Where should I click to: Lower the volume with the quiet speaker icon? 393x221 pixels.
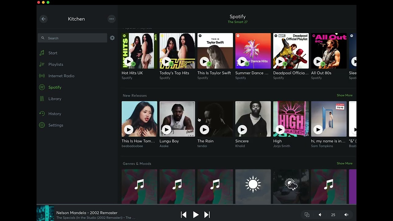pyautogui.click(x=320, y=215)
